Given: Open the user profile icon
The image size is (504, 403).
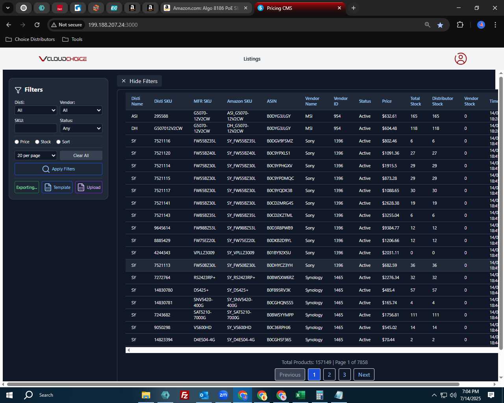Looking at the screenshot, I should 460,59.
